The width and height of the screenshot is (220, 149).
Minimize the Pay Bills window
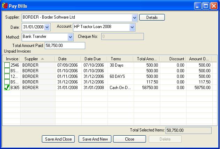tap(198, 6)
